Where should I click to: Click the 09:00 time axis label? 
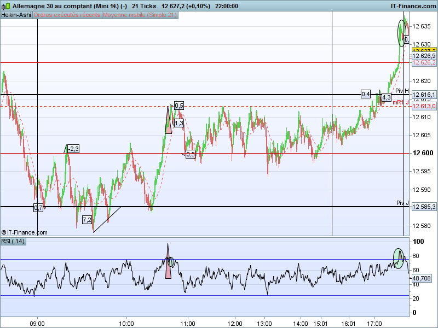(x=37, y=324)
